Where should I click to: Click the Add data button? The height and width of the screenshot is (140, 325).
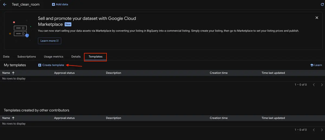(60, 4)
